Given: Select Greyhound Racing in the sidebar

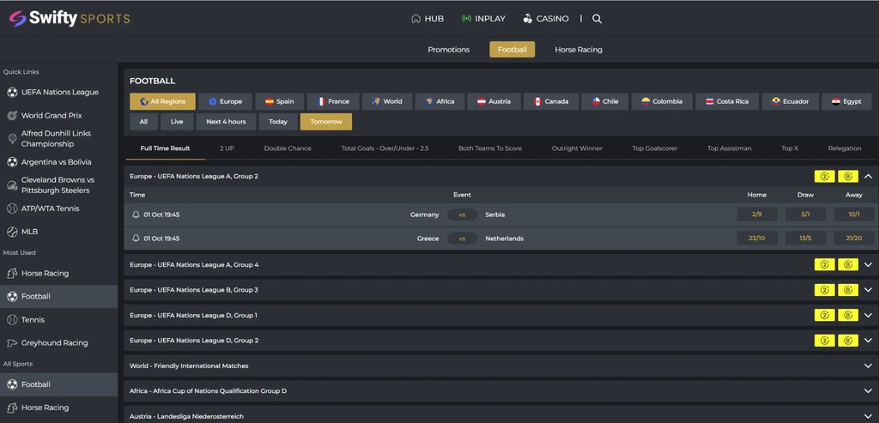Looking at the screenshot, I should coord(59,343).
